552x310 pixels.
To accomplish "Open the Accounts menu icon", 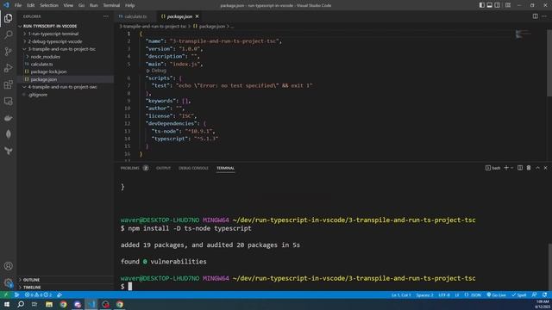I will point(8,266).
